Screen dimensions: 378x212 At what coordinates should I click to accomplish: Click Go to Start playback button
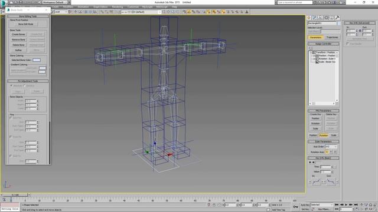[337, 204]
